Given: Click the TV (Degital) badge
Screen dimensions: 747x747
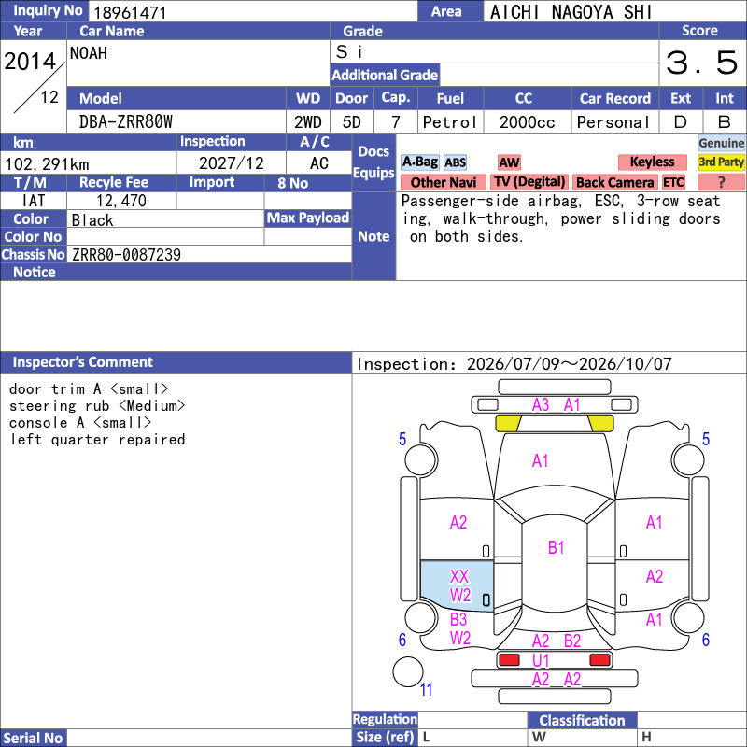Looking at the screenshot, I should pyautogui.click(x=529, y=182).
